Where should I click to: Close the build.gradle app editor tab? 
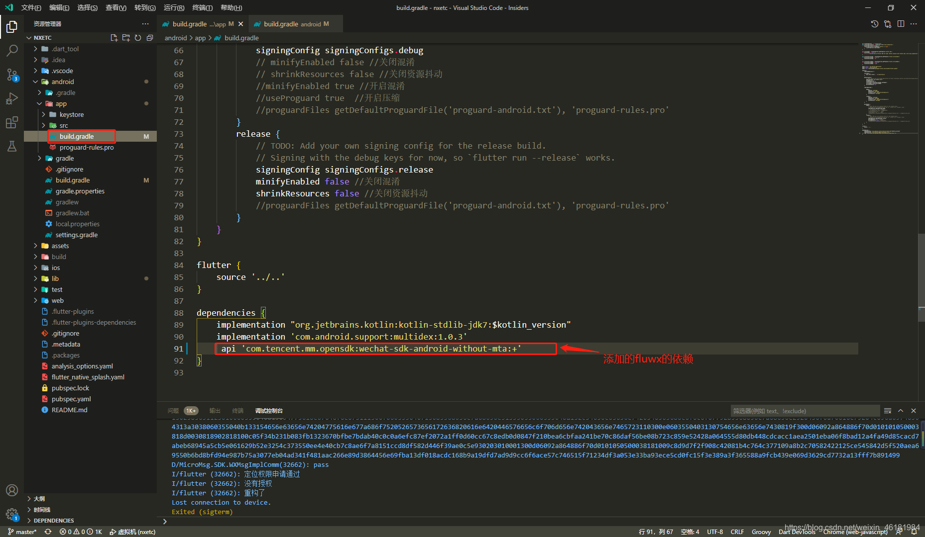pos(241,24)
